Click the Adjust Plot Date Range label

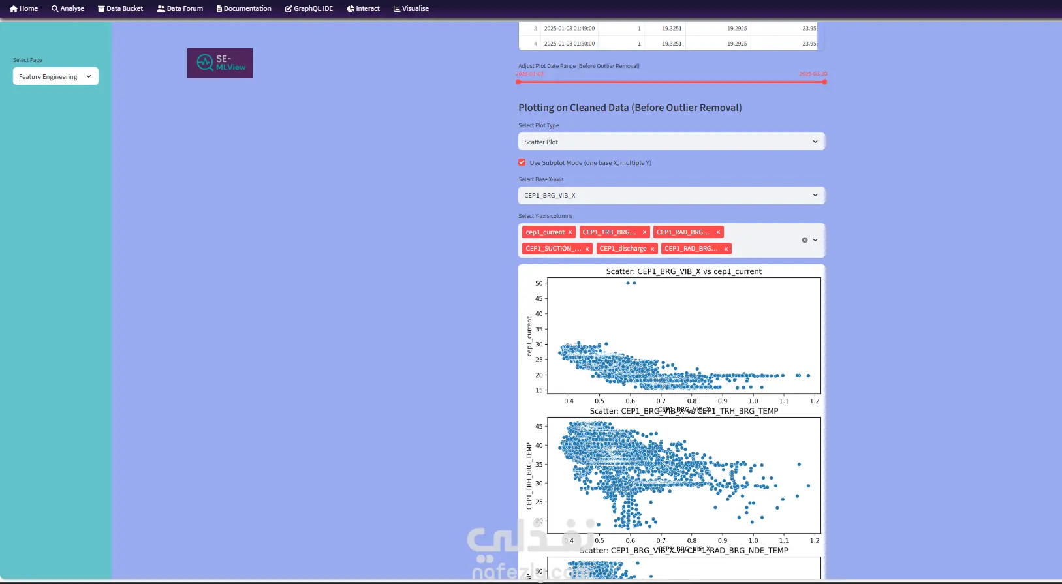(x=579, y=66)
